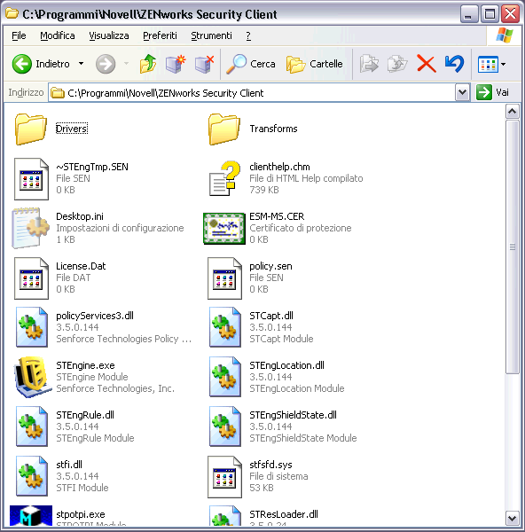The image size is (525, 532).
Task: Minimize the ZENworks Security Client window
Action: click(469, 14)
